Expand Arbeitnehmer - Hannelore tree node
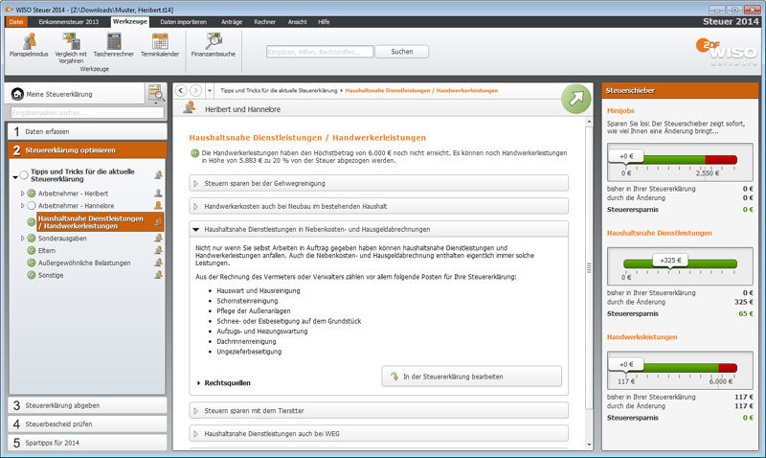 pyautogui.click(x=22, y=206)
